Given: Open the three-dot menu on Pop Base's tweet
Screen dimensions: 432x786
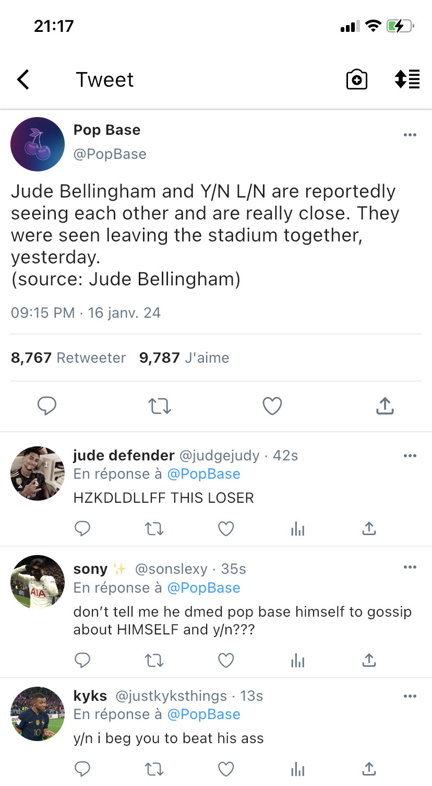Looking at the screenshot, I should click(410, 135).
